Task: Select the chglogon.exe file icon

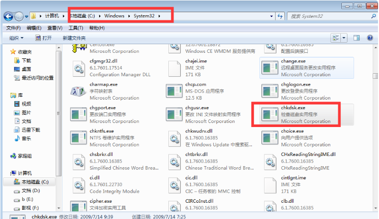Action: point(270,91)
